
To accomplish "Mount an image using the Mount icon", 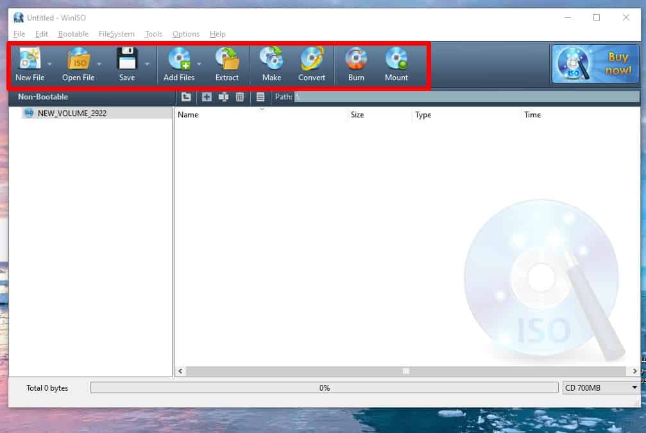I will 396,60.
